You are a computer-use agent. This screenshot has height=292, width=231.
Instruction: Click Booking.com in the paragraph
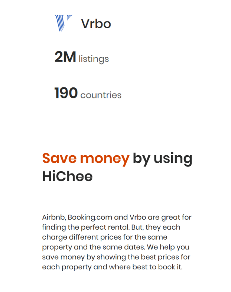click(x=90, y=217)
